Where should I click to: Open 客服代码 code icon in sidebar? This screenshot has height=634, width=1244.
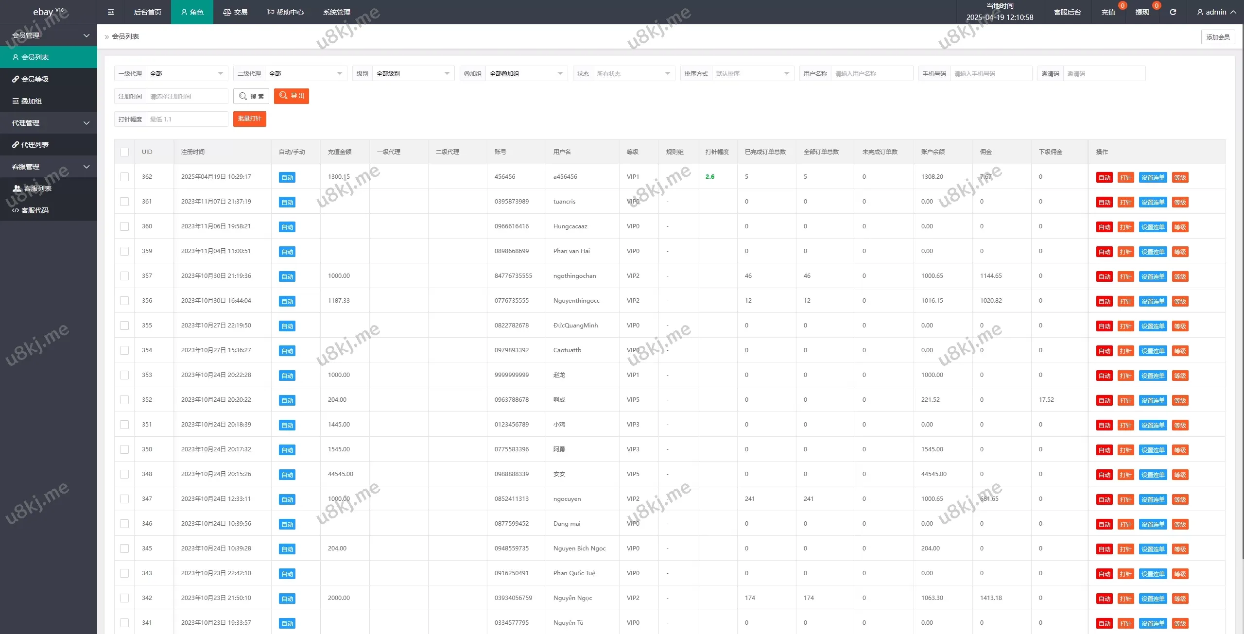(16, 210)
